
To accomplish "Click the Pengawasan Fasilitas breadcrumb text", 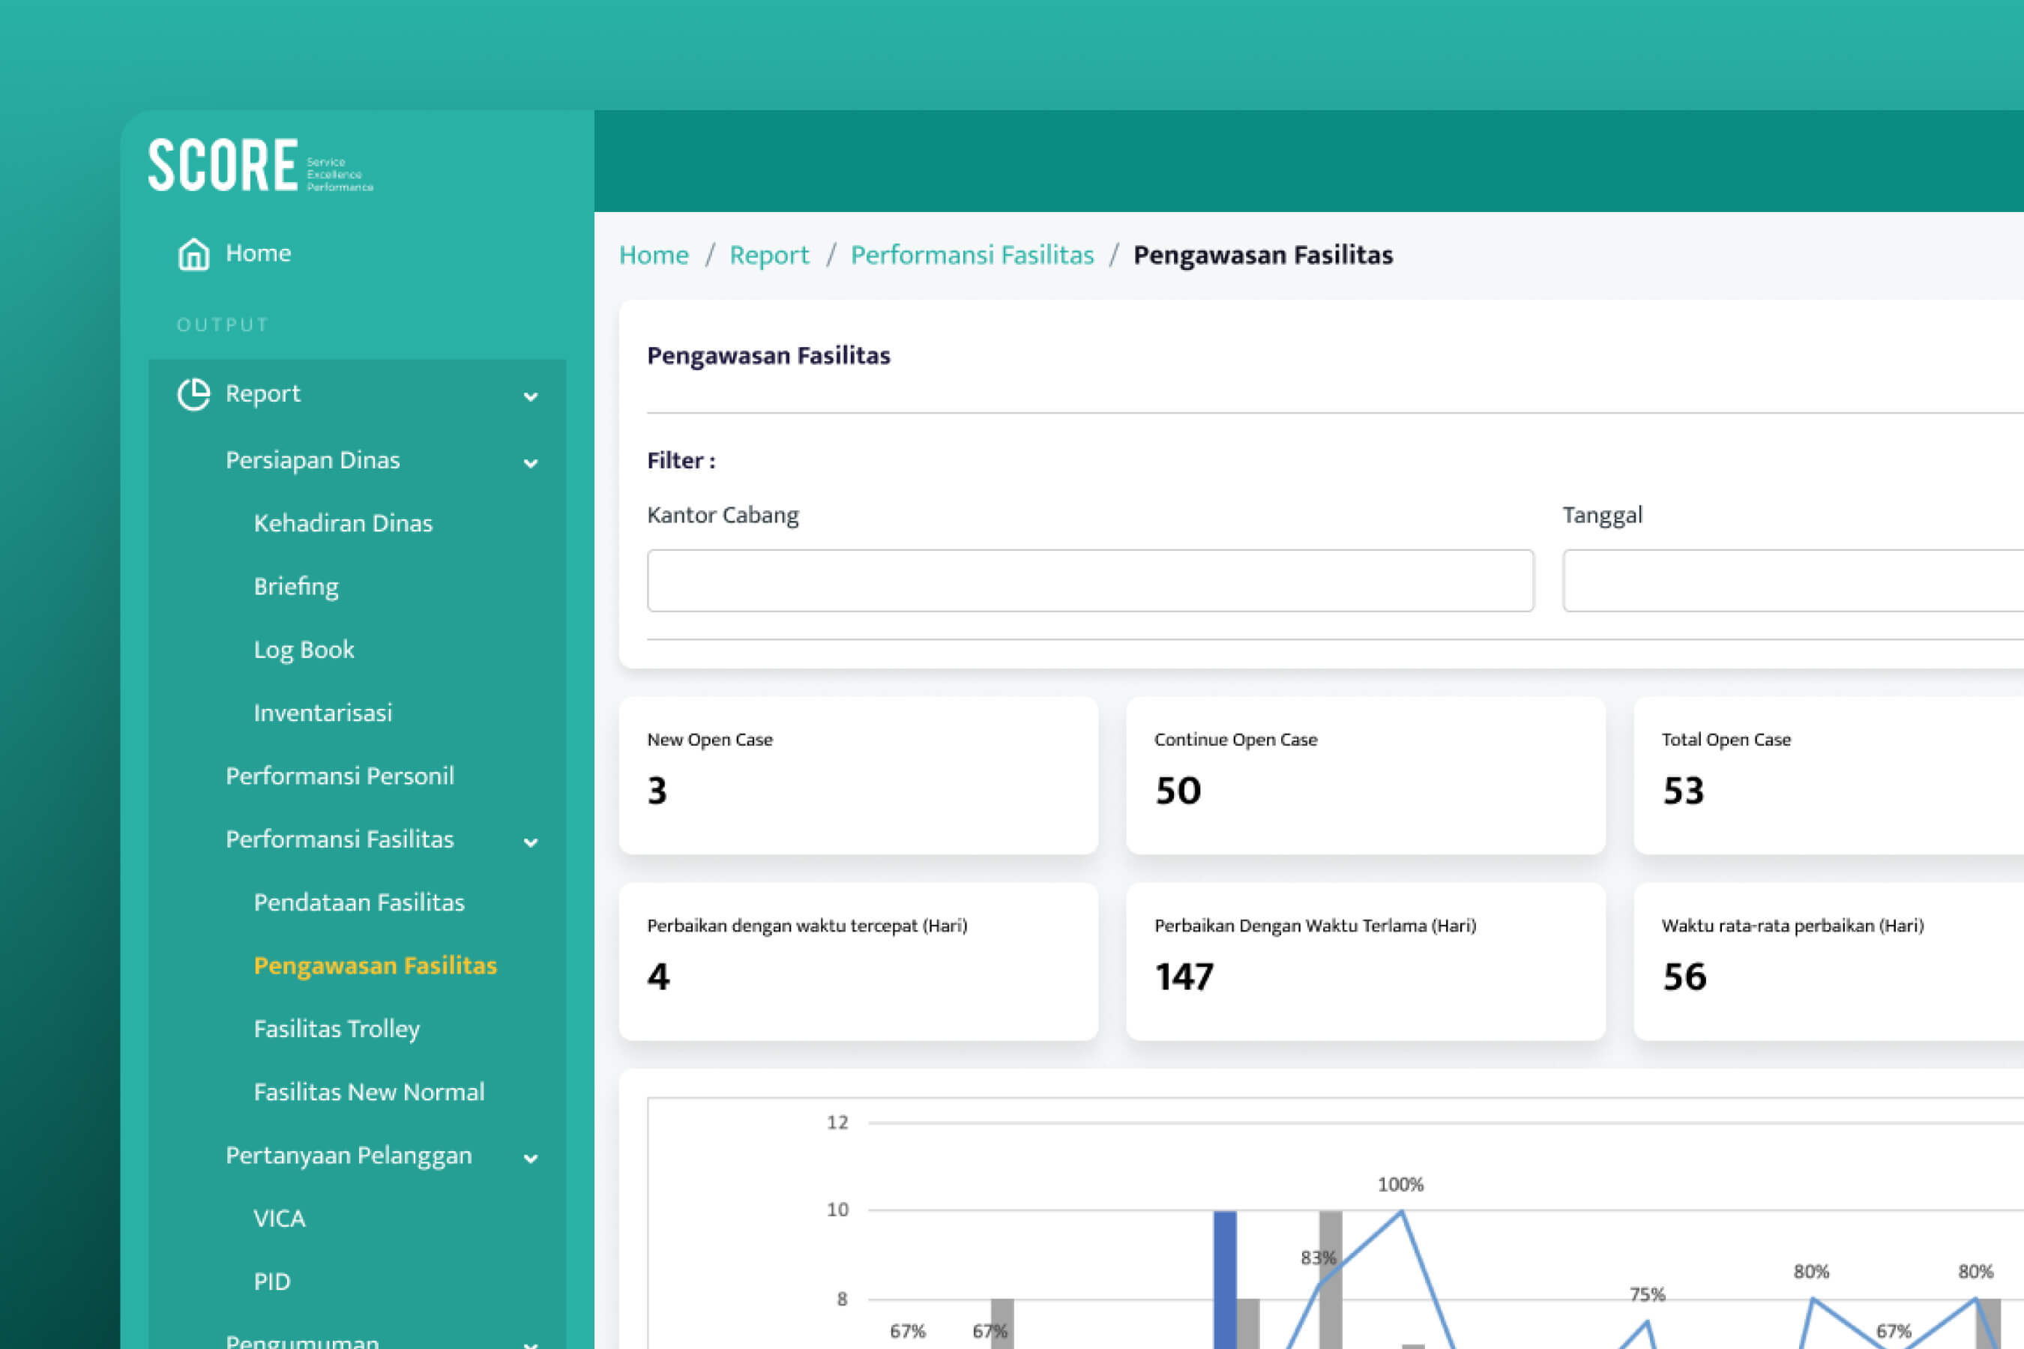I will tap(1262, 255).
